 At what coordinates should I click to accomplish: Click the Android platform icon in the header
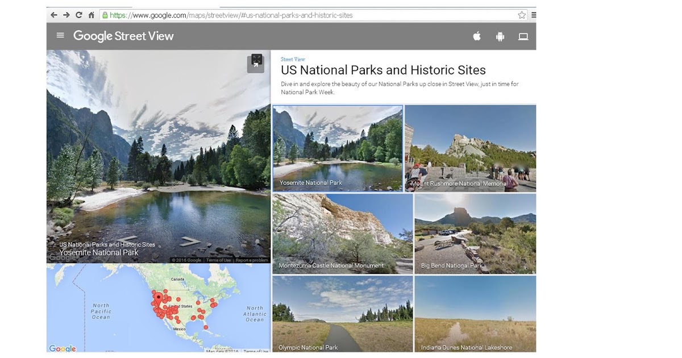click(x=500, y=36)
